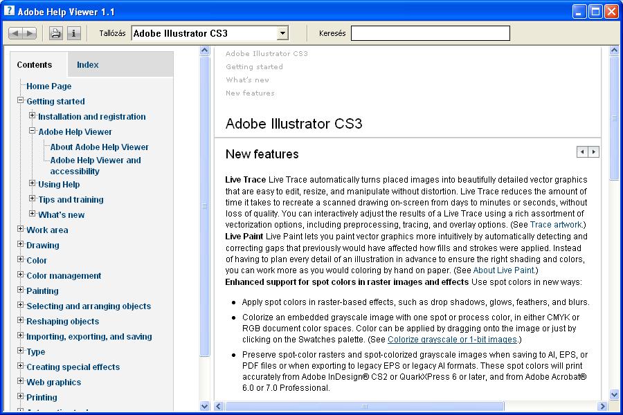Click the What's new breadcrumb
Image resolution: width=623 pixels, height=415 pixels.
point(248,80)
